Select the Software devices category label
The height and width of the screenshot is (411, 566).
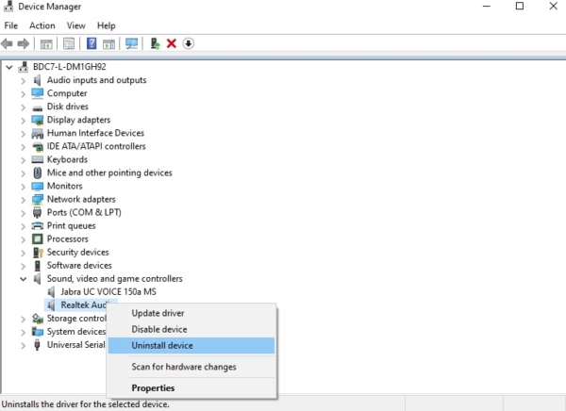click(x=79, y=266)
